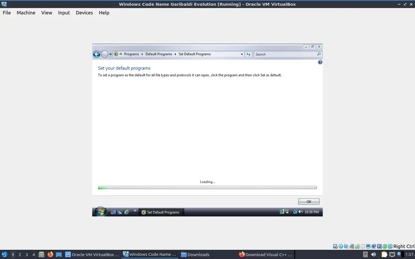Viewport: 415px width, 259px height.
Task: Open the Windows Start orb in the guest
Action: pos(101,212)
